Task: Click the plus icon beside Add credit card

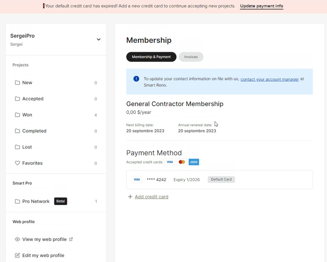Action: click(130, 197)
